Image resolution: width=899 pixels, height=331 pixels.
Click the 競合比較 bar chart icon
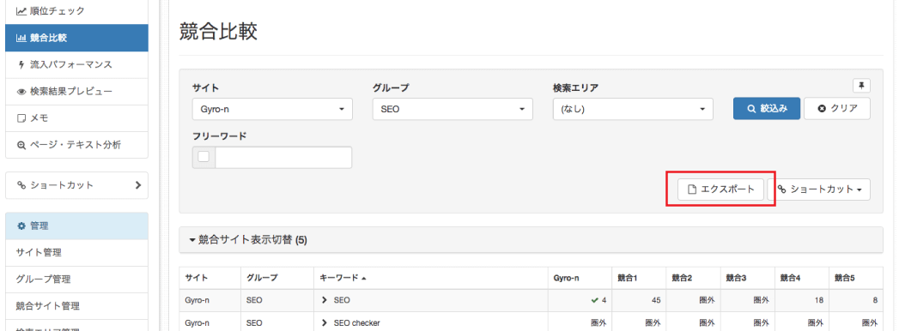point(21,39)
